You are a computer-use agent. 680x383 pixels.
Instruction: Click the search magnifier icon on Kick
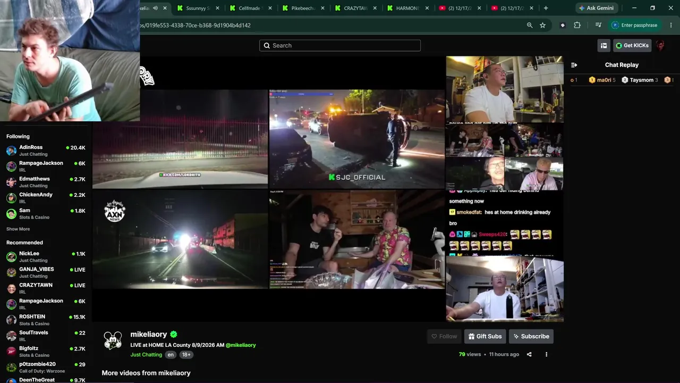pyautogui.click(x=267, y=45)
